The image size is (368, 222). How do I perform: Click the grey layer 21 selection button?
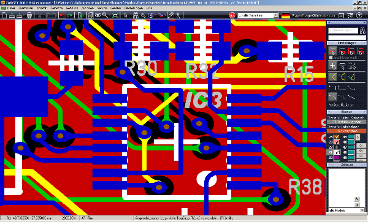pyautogui.click(x=347, y=122)
